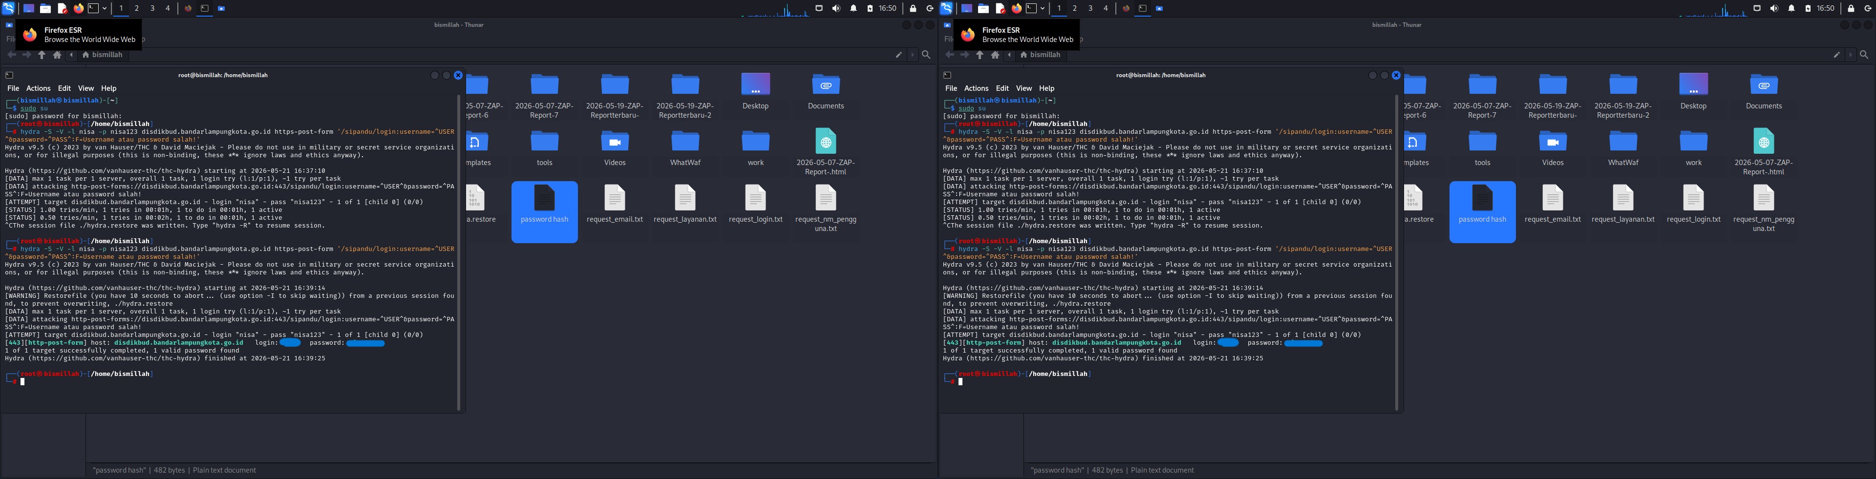Select request_email.txt file on left monitor
The image size is (1876, 479).
615,205
